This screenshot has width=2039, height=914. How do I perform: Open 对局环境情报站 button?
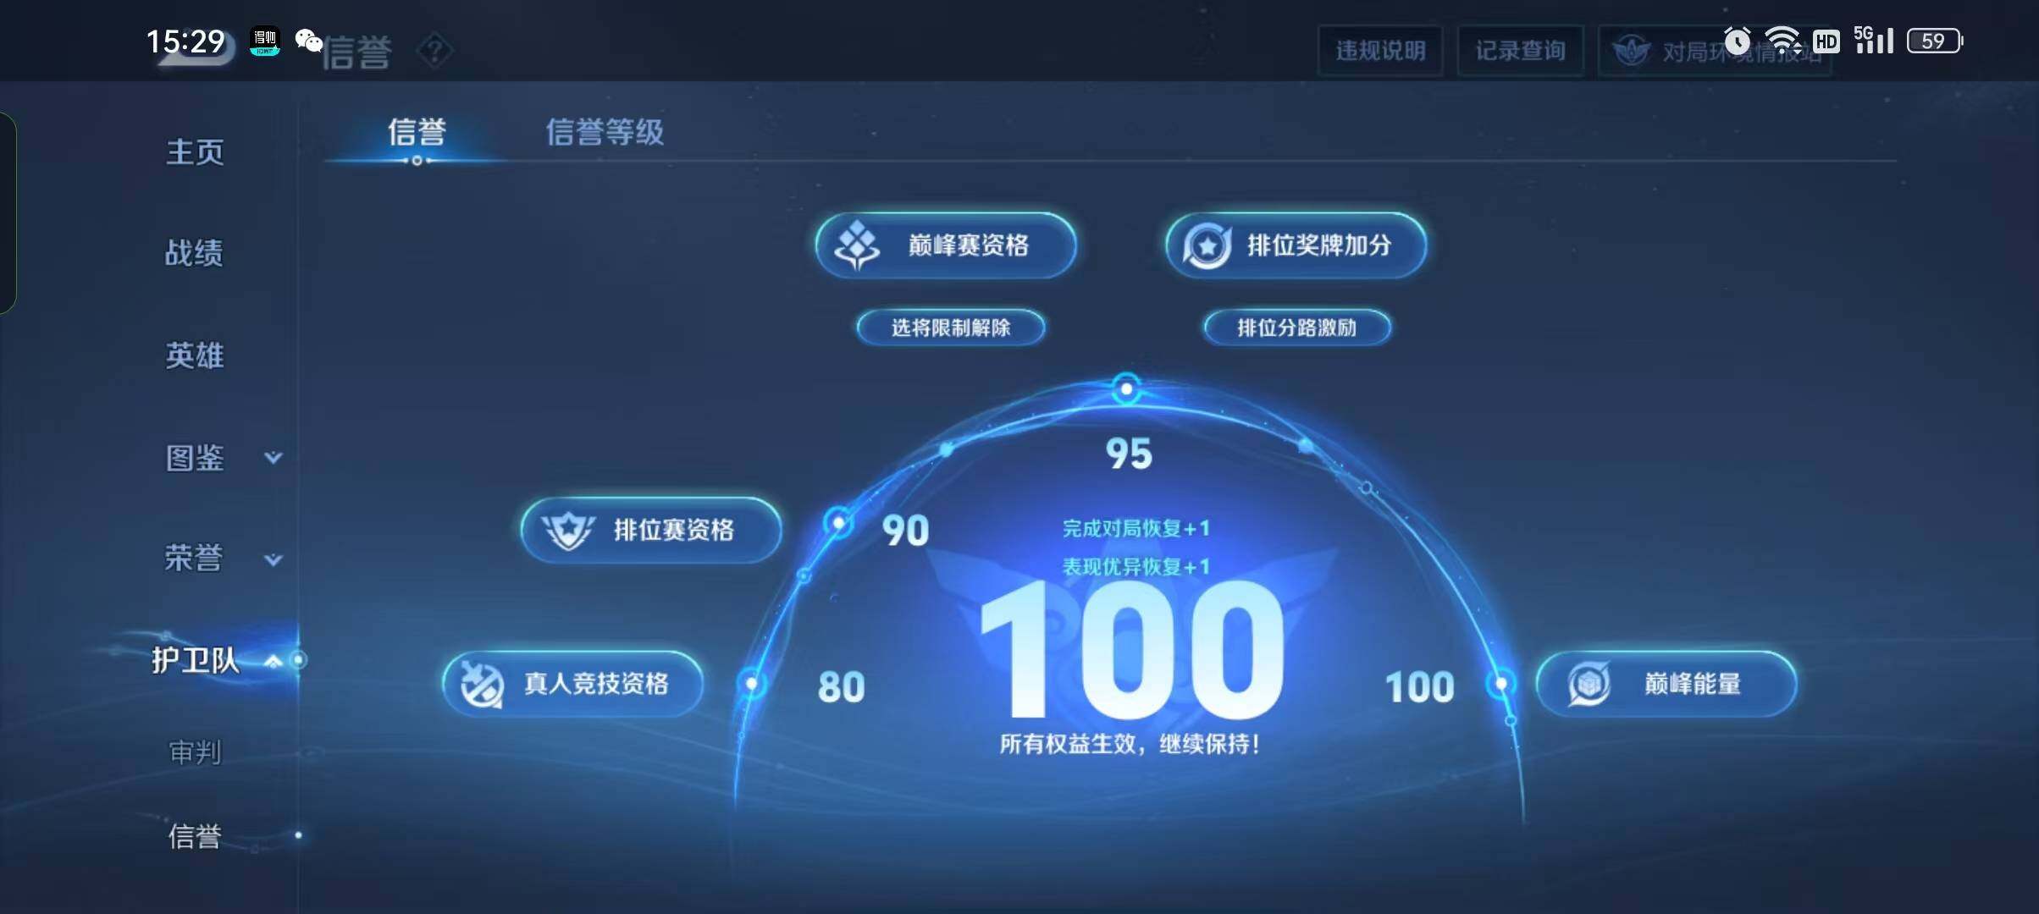1715,51
